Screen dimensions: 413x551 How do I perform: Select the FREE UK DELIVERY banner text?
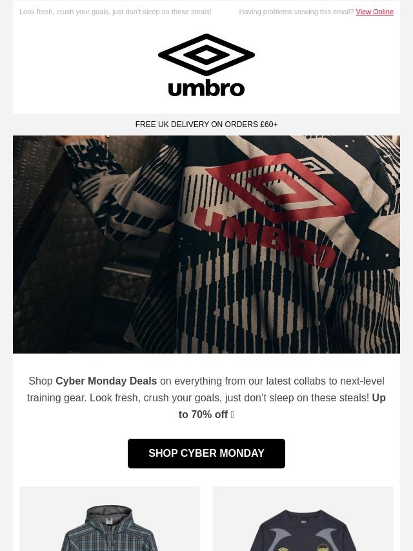[x=206, y=125]
